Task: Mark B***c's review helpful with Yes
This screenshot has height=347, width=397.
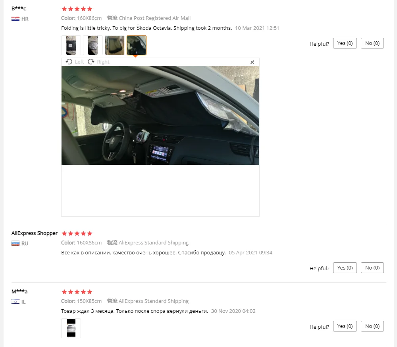Action: pyautogui.click(x=345, y=43)
